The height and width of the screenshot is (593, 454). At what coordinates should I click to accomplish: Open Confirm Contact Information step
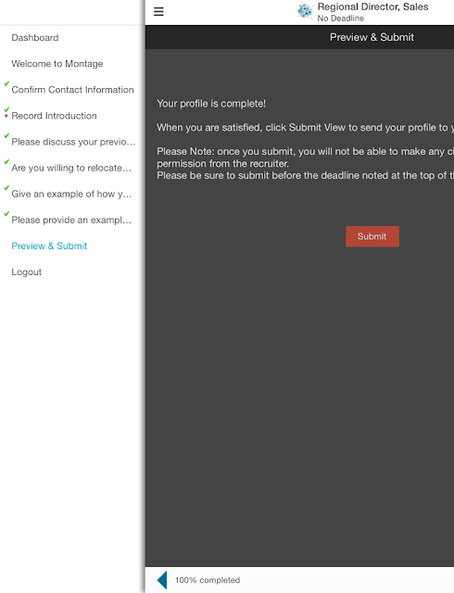click(x=72, y=90)
